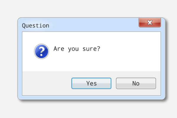Viewport: 177px width, 118px height.
Task: Choose Yes to answer the question
Action: [x=91, y=83]
